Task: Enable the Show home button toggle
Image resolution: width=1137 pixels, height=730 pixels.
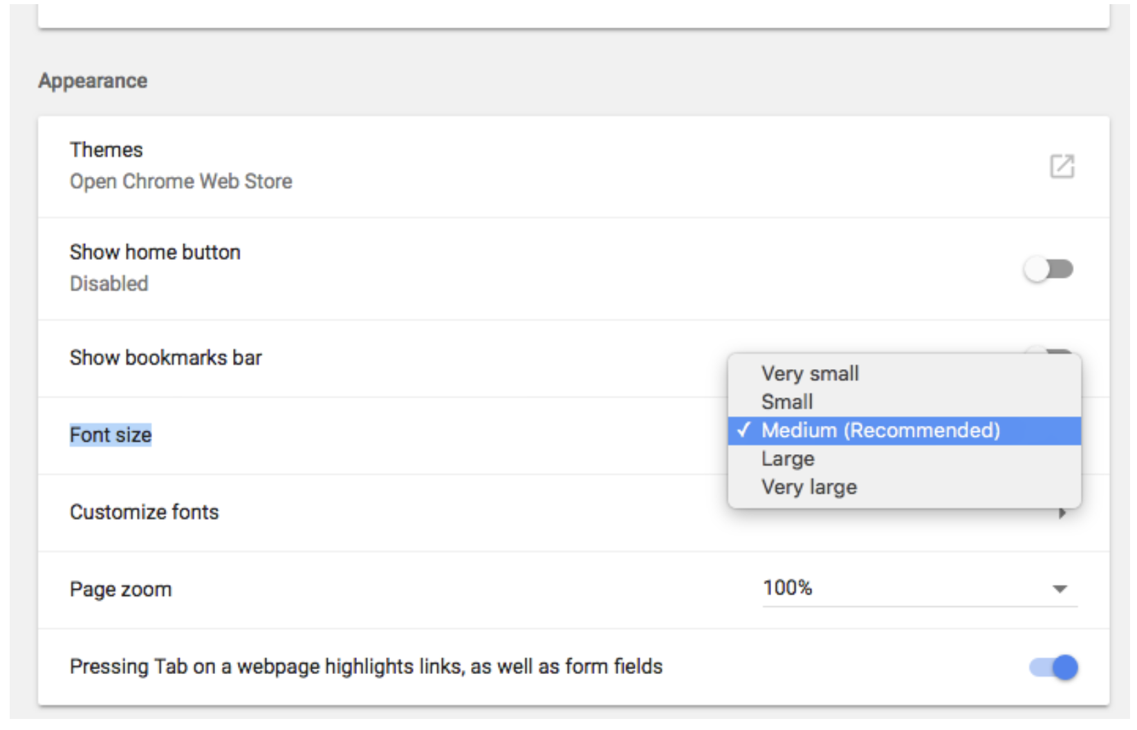Action: (x=1048, y=269)
